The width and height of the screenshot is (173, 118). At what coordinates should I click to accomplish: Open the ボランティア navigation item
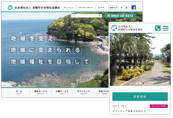click(x=84, y=92)
